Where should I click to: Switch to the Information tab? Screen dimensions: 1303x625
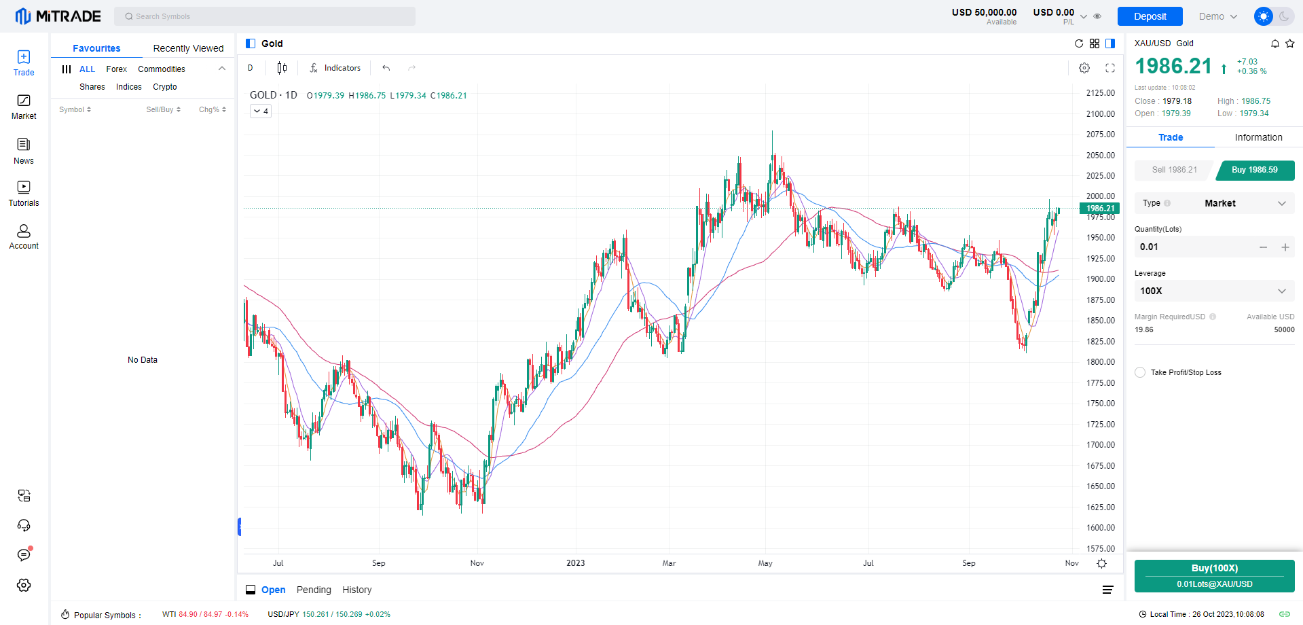(1258, 137)
